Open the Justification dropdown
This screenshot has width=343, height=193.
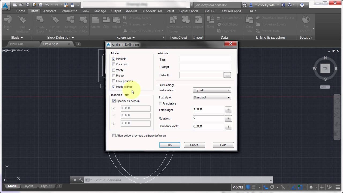212,90
